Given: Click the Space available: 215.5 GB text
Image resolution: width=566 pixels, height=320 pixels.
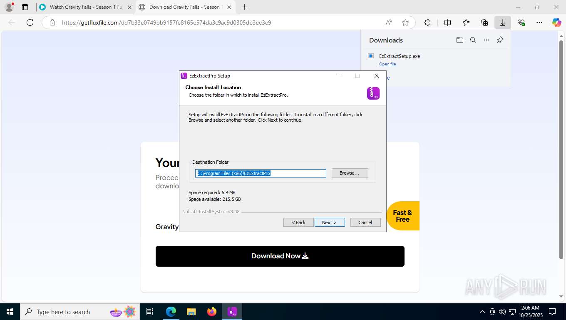Looking at the screenshot, I should pyautogui.click(x=215, y=199).
